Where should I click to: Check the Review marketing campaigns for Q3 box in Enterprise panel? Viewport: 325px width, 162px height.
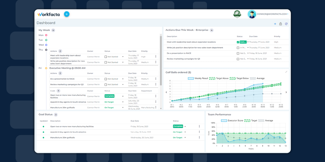coord(238,59)
